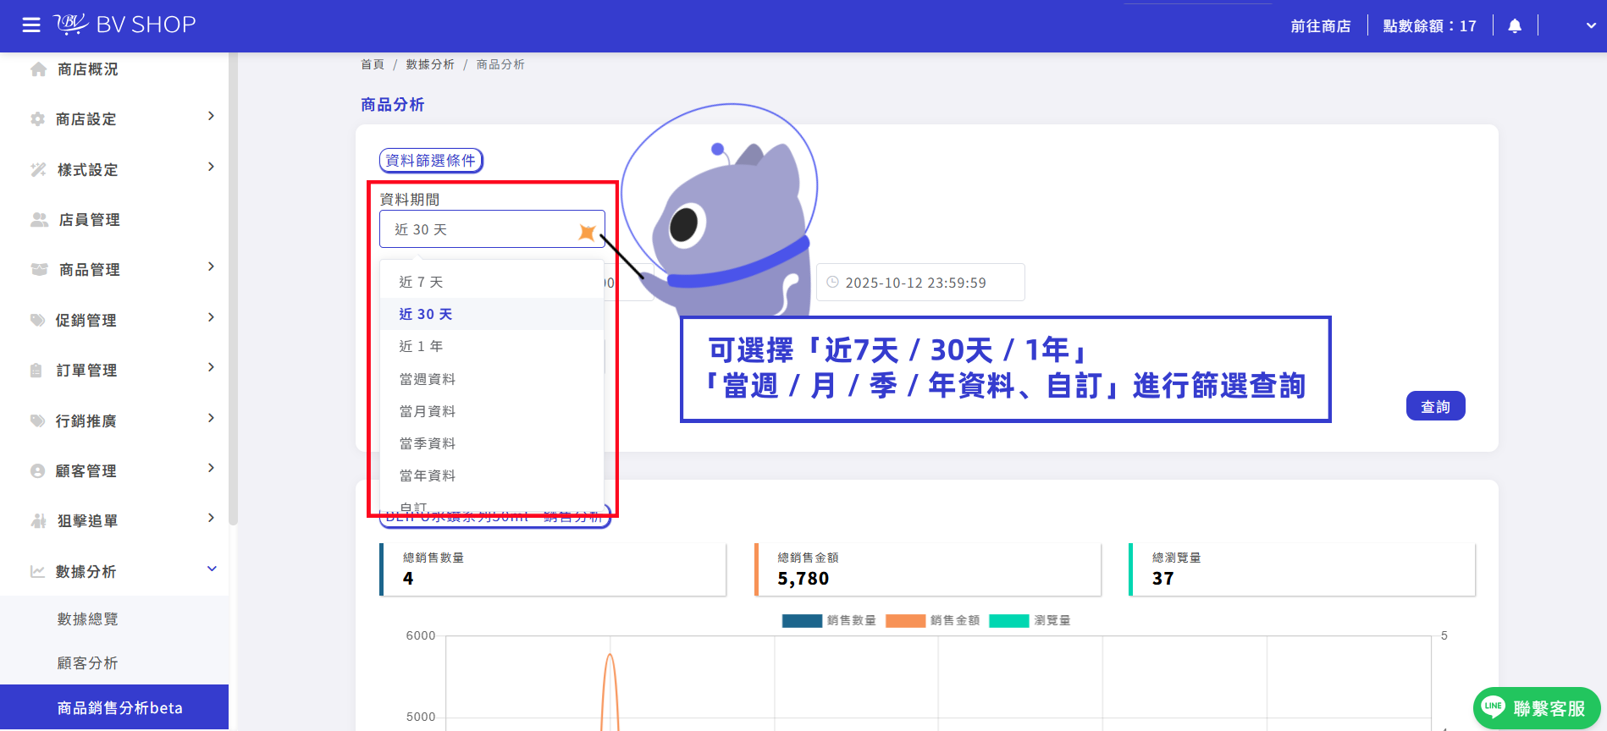The image size is (1607, 731).
Task: Go to 前往商店 link
Action: click(x=1320, y=26)
